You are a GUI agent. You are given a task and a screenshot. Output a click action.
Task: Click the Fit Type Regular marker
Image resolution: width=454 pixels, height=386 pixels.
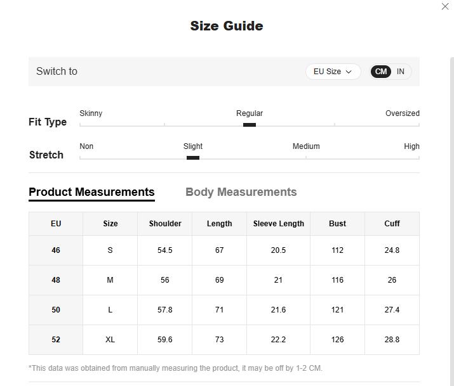[250, 125]
